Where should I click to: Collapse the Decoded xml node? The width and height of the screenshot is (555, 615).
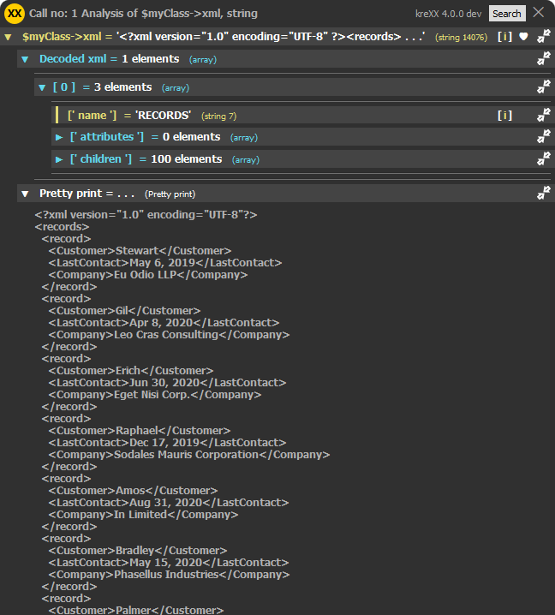25,59
